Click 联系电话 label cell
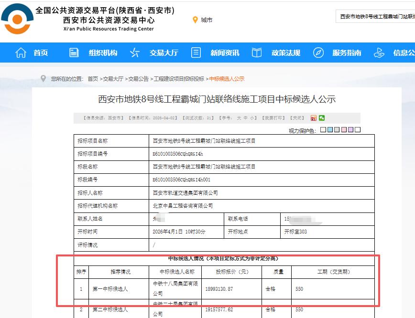 [x=252, y=219]
